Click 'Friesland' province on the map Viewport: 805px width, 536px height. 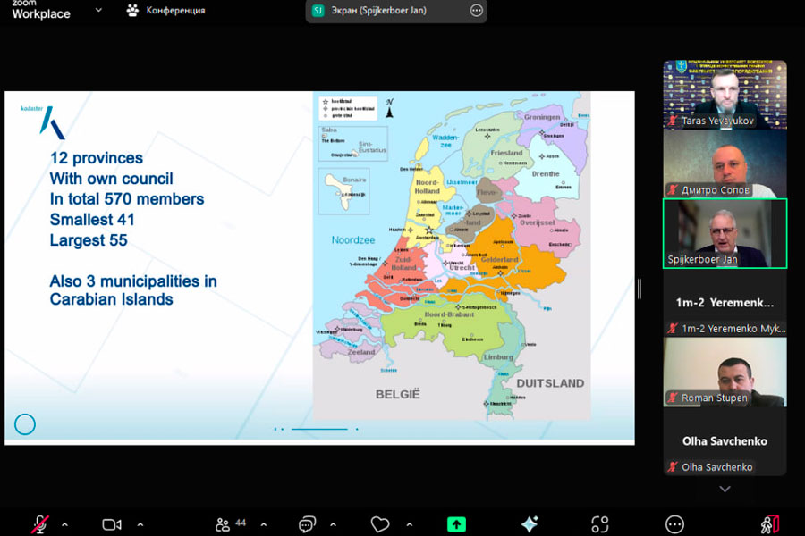[x=506, y=153]
